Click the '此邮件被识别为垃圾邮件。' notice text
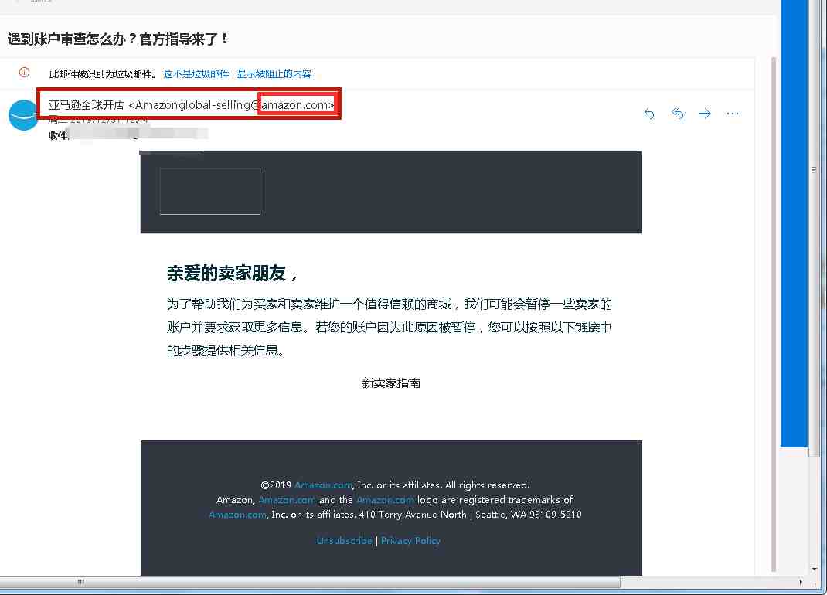 (x=104, y=74)
